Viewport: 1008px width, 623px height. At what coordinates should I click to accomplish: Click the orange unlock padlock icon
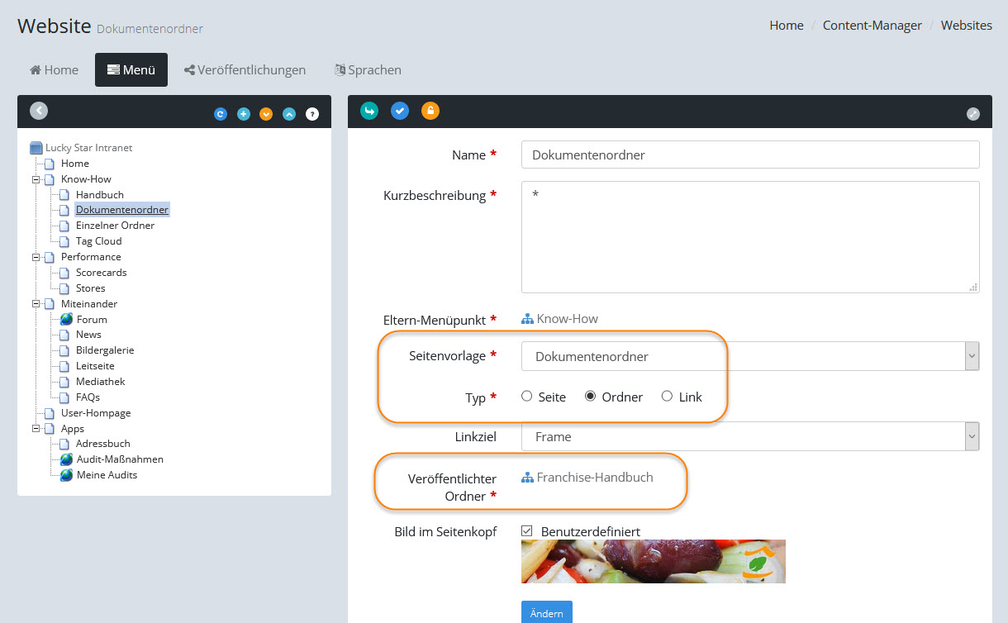pyautogui.click(x=430, y=111)
